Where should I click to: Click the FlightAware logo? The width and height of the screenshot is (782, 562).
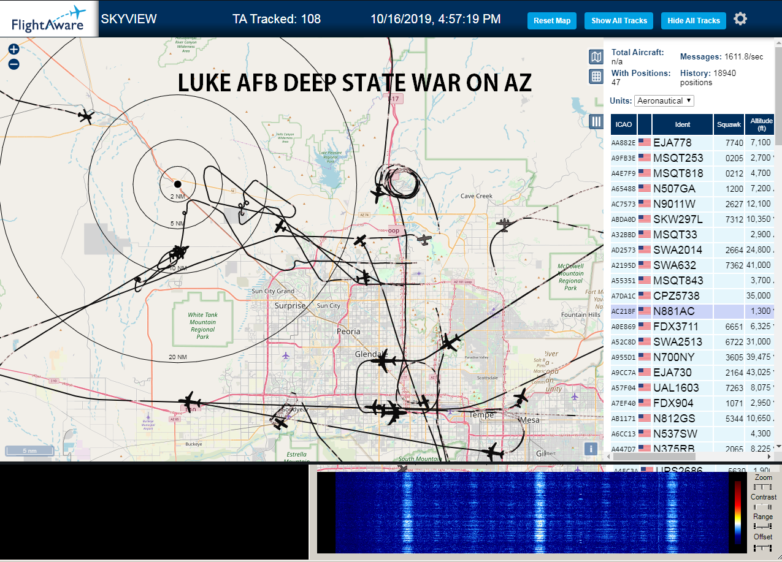49,19
